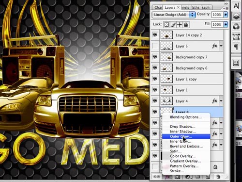Click the lock all padlock icon
This screenshot has height=182, width=242.
186,25
